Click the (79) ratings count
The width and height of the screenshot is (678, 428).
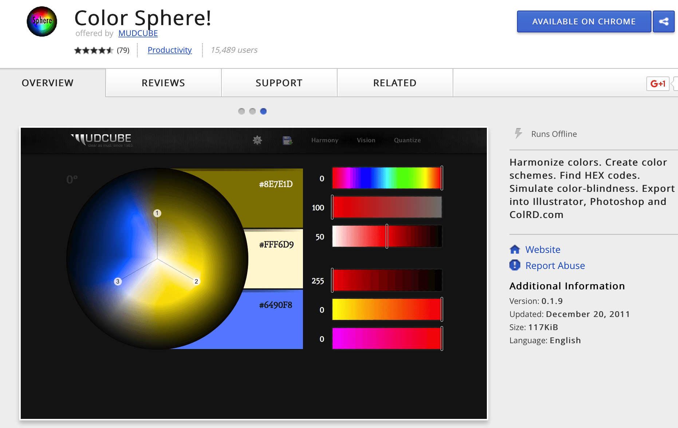point(123,50)
